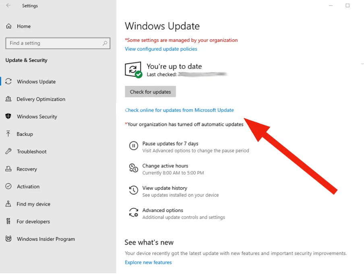This screenshot has height=276, width=364.
Task: Click the Recovery icon
Action: pyautogui.click(x=8, y=169)
